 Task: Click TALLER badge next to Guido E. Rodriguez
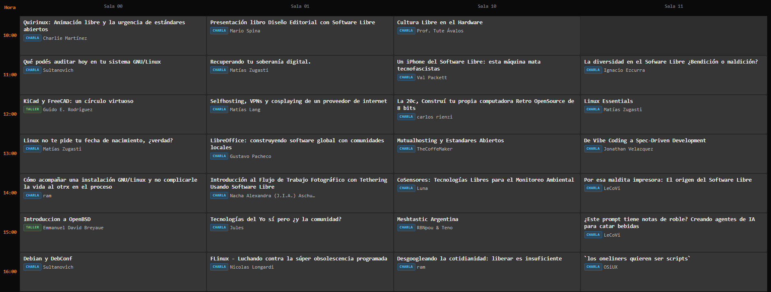[32, 109]
